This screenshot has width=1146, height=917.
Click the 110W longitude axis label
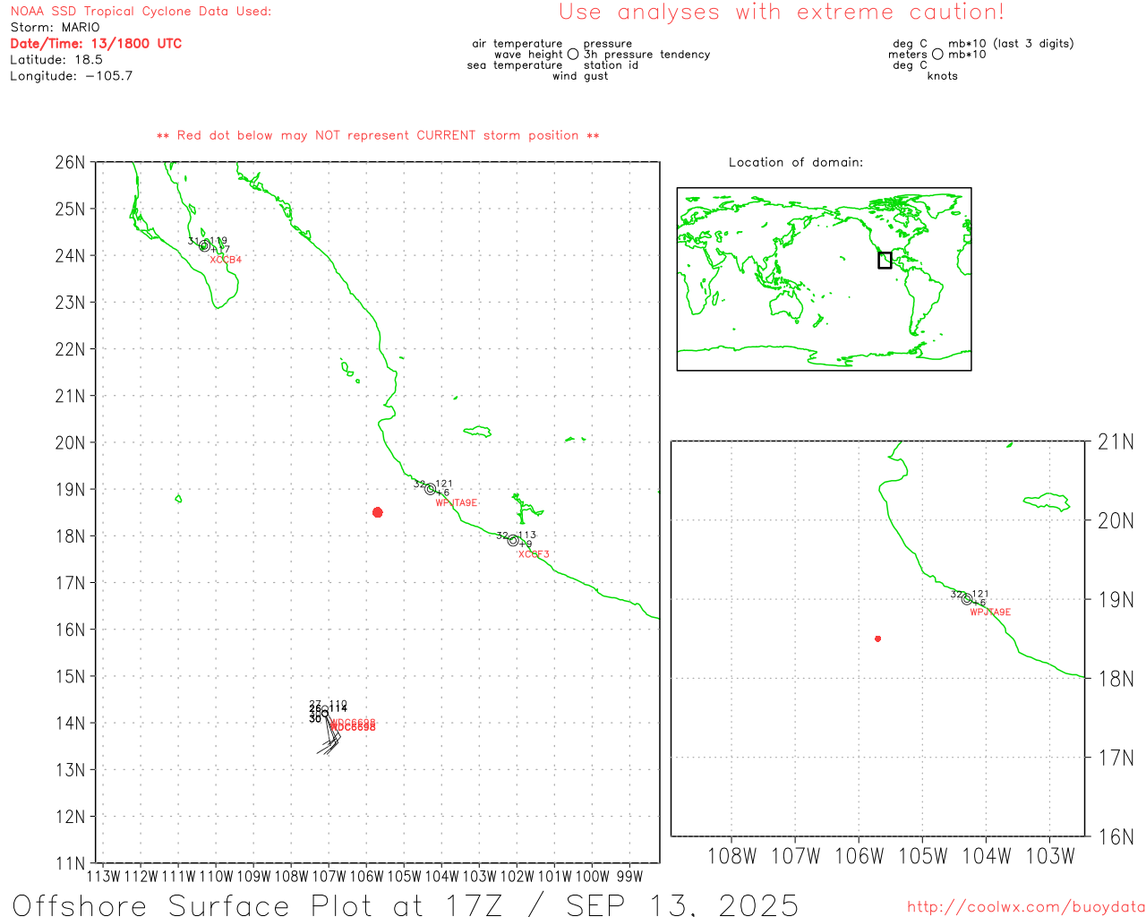click(x=216, y=877)
